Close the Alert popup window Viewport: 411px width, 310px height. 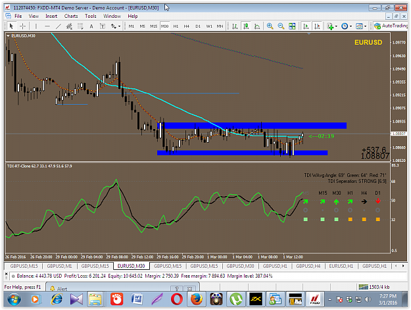(189, 288)
